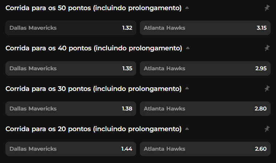Screen dimensions: 276x163
Task: Collapse the Corrida para os 30 pontos section
Action: pos(187,88)
